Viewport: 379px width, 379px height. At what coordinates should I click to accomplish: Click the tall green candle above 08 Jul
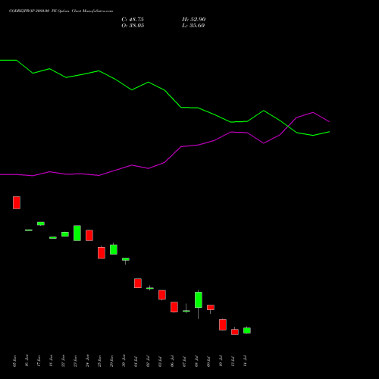pyautogui.click(x=199, y=300)
